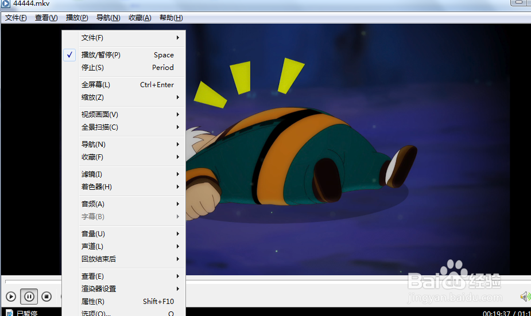Select 全屏幕(L) in context menu

tap(124, 84)
